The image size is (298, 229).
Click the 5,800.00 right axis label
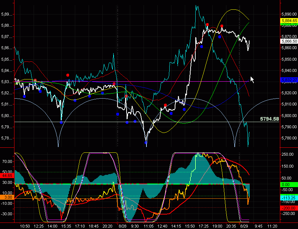pos(289,116)
